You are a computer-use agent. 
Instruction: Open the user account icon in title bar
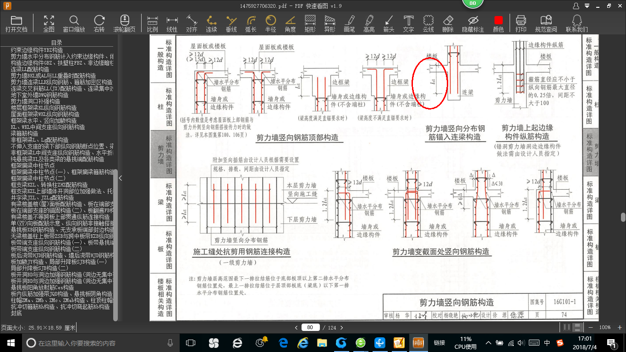pos(576,6)
